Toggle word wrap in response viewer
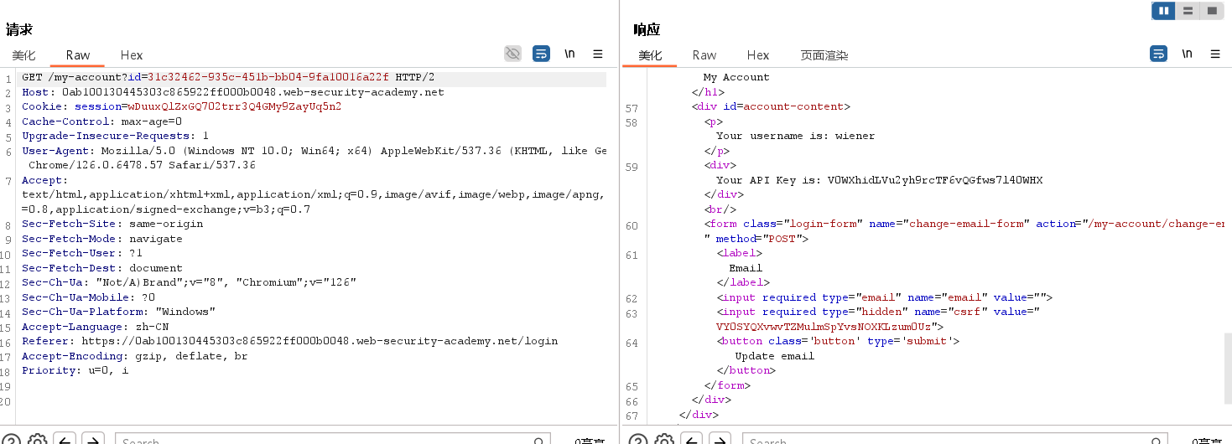The image size is (1232, 444). tap(1158, 54)
